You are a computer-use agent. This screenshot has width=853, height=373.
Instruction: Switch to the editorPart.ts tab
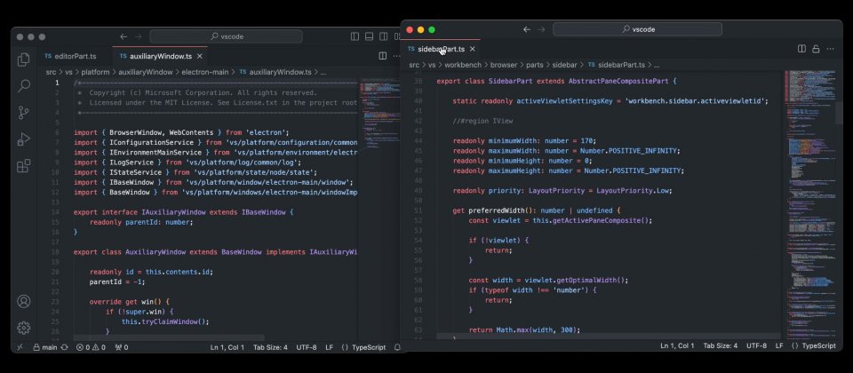click(71, 56)
